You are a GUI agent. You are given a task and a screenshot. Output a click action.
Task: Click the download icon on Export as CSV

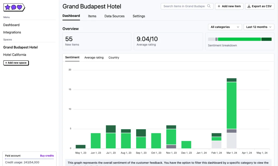tap(249, 6)
